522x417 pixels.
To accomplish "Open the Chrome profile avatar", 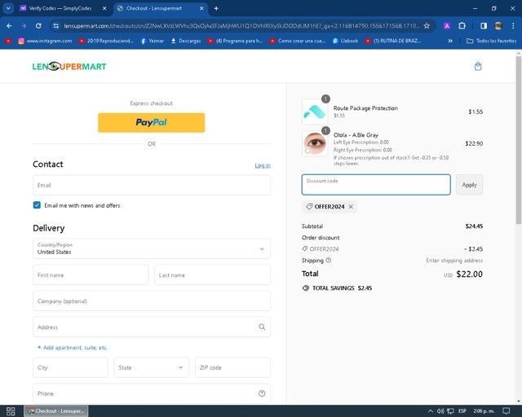I will coord(498,25).
